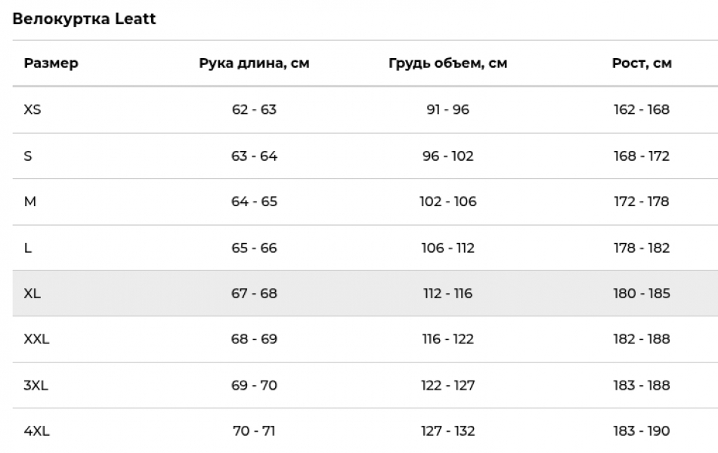Select the 3XL size label
718x453 pixels.
pos(36,385)
